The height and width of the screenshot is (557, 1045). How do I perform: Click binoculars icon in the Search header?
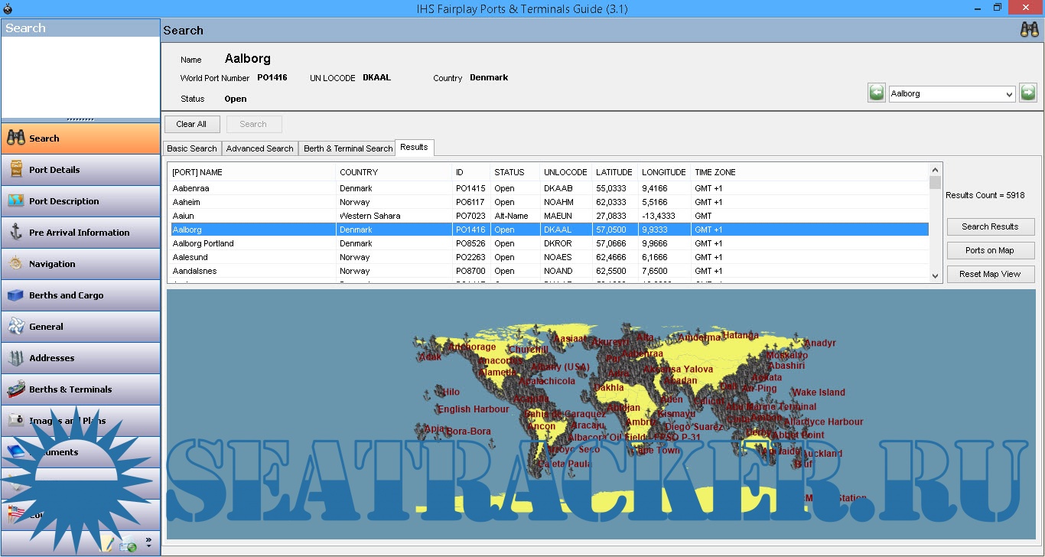pos(1029,30)
